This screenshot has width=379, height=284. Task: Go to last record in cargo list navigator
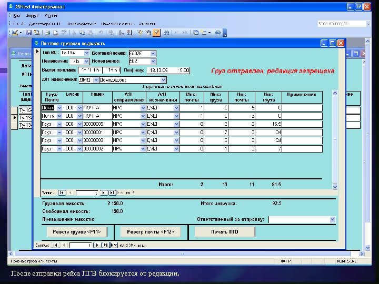[x=112, y=192]
